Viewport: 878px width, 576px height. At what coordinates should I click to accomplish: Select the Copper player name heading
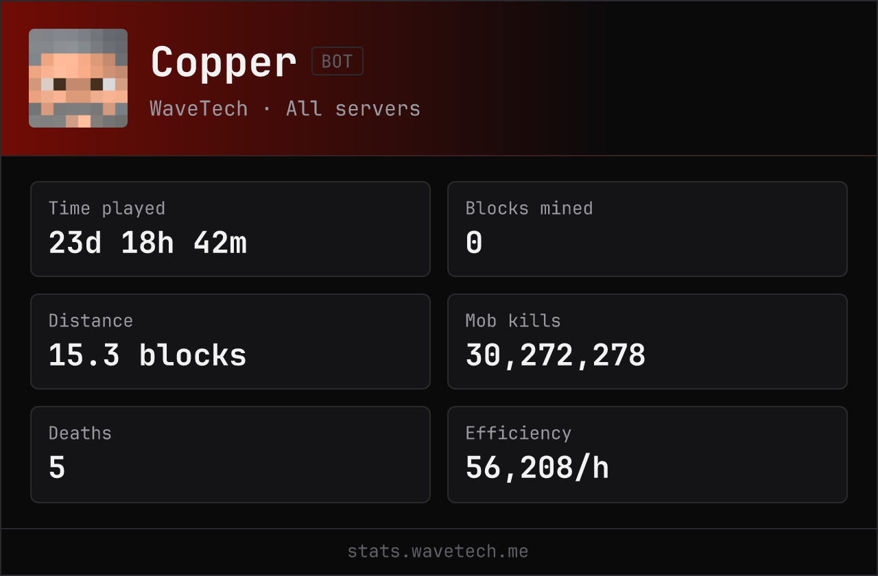tap(224, 63)
